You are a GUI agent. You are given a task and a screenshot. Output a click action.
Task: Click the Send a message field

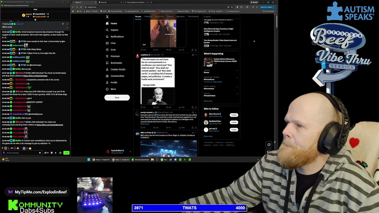tap(21, 153)
